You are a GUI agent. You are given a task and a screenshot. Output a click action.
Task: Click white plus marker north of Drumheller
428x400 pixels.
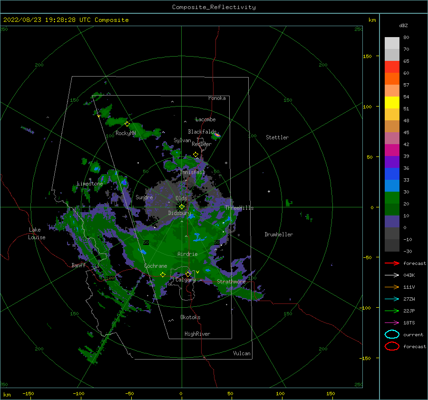[269, 191]
